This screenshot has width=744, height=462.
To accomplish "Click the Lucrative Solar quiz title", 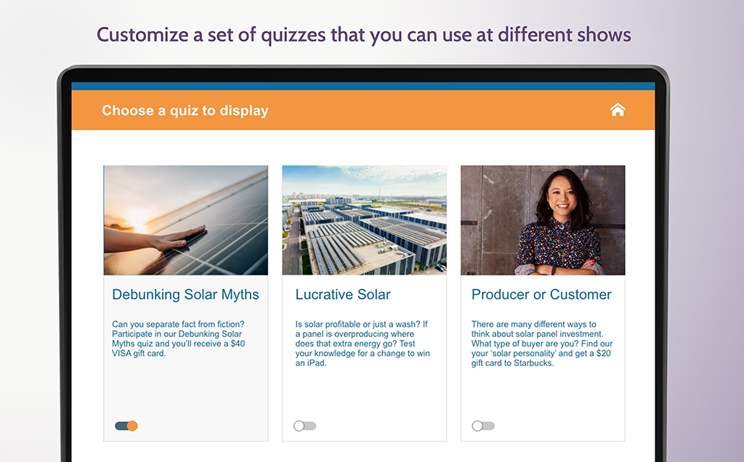I will point(343,294).
